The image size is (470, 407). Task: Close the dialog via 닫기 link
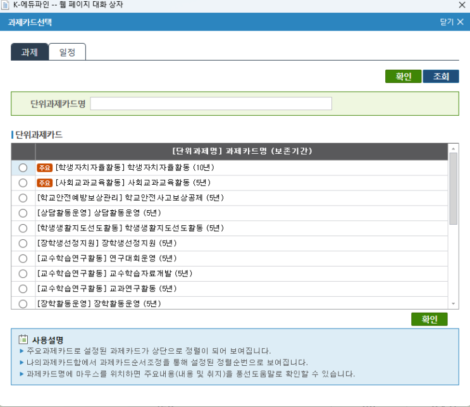[452, 22]
